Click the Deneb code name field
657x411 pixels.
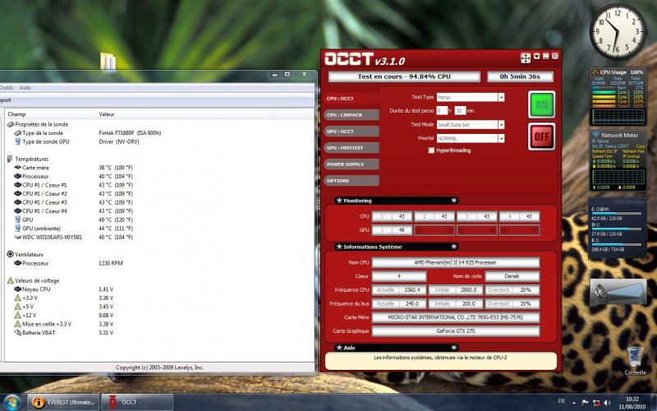pyautogui.click(x=512, y=276)
